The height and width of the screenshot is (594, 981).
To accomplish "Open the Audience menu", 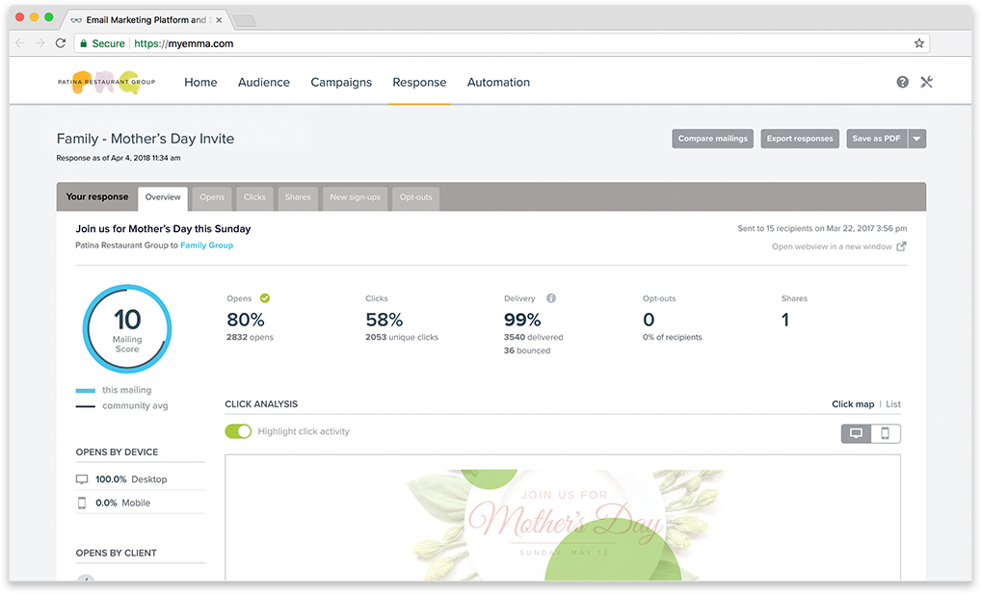I will tap(263, 82).
